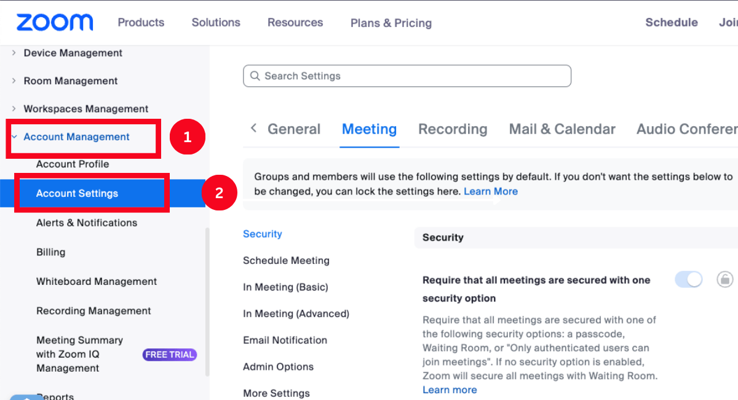Click the FREE TRIAL badge

point(170,354)
